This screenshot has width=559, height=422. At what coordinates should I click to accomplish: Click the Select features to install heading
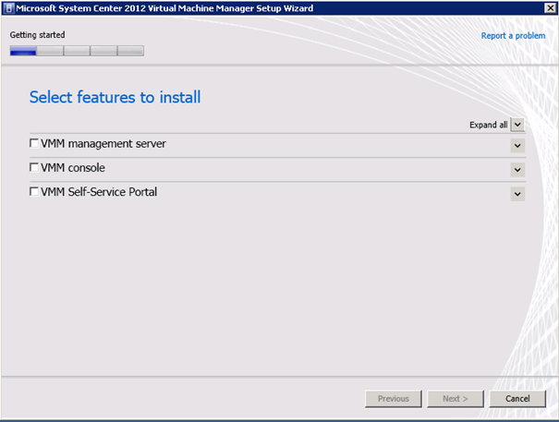(x=115, y=97)
